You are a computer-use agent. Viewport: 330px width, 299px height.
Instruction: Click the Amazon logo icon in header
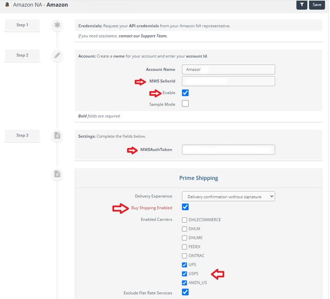7,5
